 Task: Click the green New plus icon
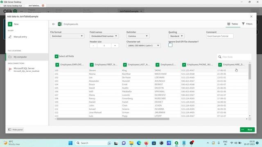tap(10, 24)
